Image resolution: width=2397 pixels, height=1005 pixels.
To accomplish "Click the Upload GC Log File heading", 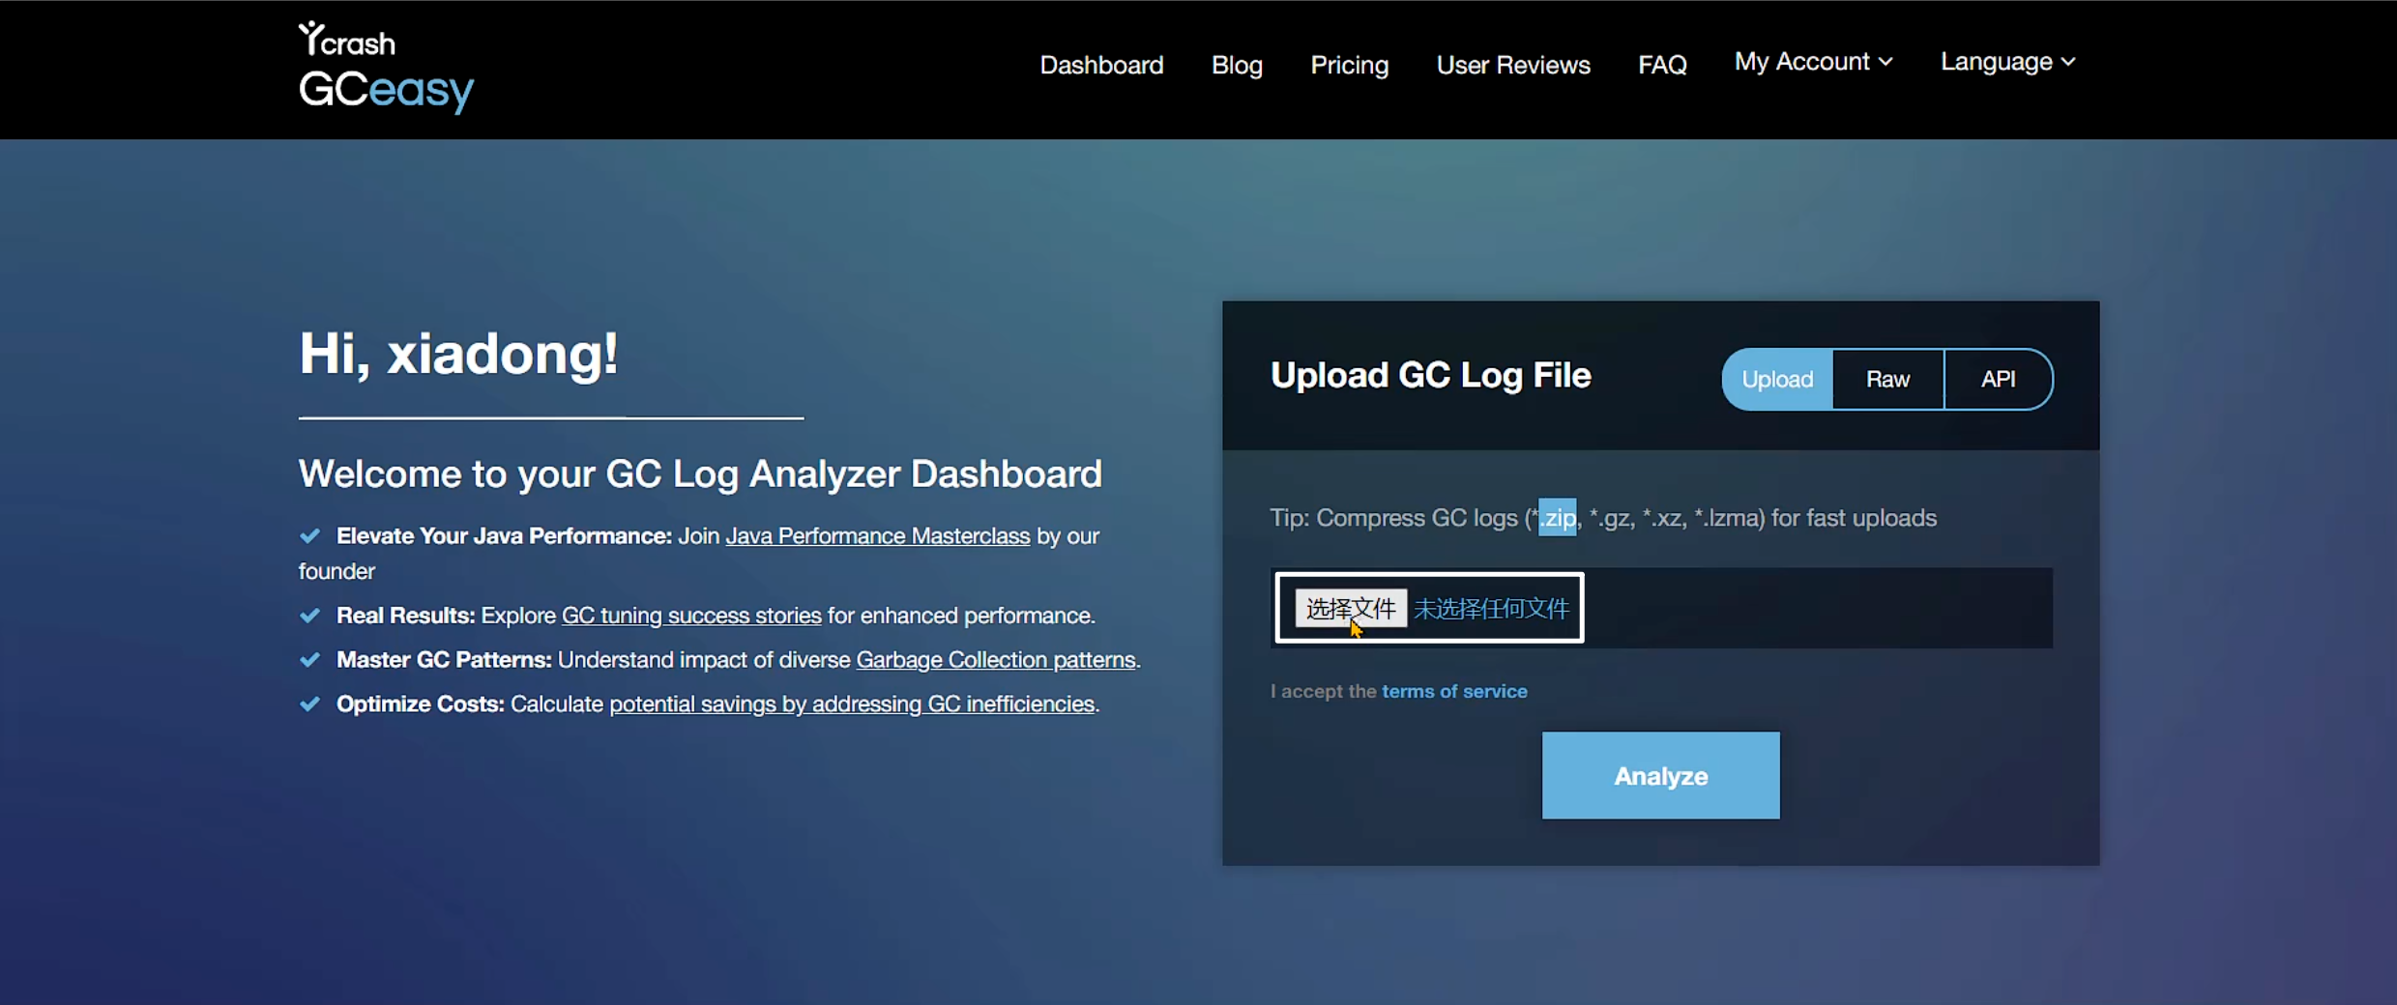I will click(1430, 375).
